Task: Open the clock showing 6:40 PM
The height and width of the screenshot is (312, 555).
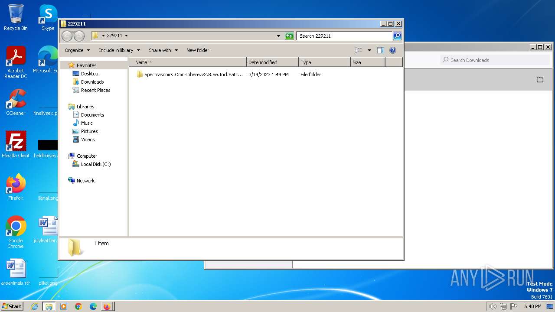Action: point(532,306)
